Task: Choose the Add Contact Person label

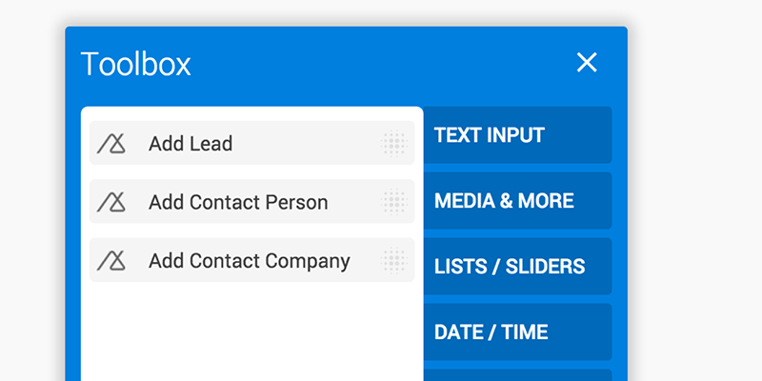Action: coord(238,202)
